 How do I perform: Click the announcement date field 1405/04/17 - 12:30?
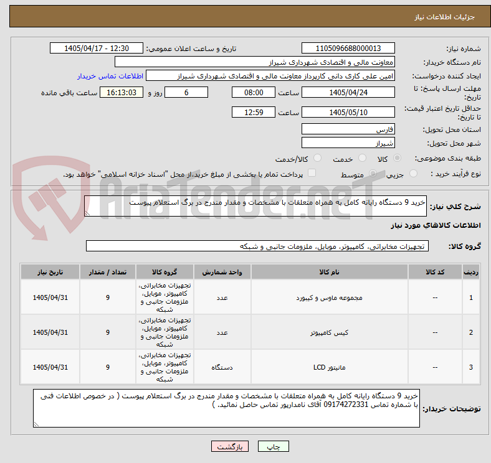(x=97, y=48)
